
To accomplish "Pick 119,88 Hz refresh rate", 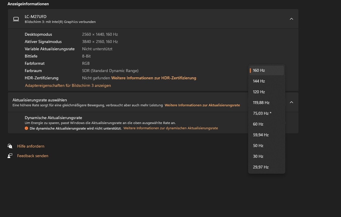I will click(261, 103).
